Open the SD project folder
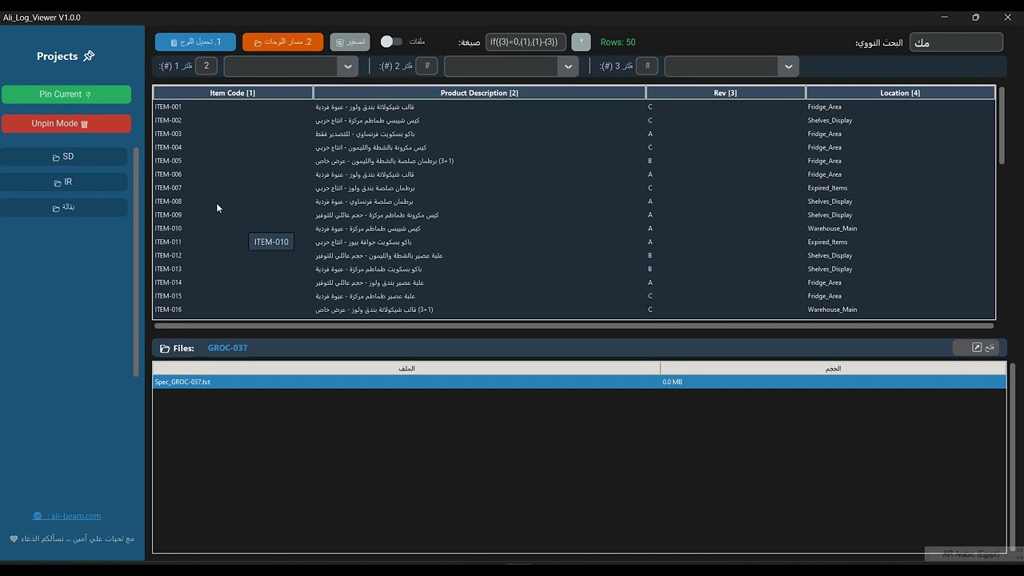The height and width of the screenshot is (576, 1024). (x=64, y=157)
